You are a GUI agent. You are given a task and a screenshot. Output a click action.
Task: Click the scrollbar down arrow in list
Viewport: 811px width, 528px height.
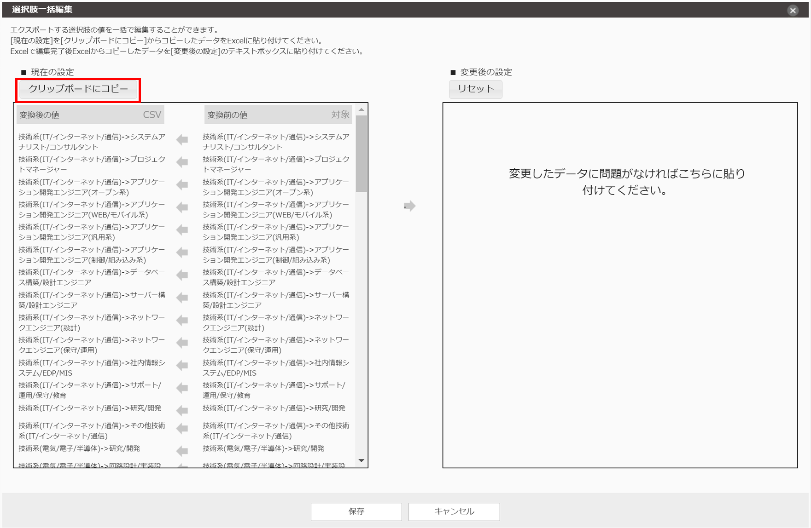pos(362,460)
